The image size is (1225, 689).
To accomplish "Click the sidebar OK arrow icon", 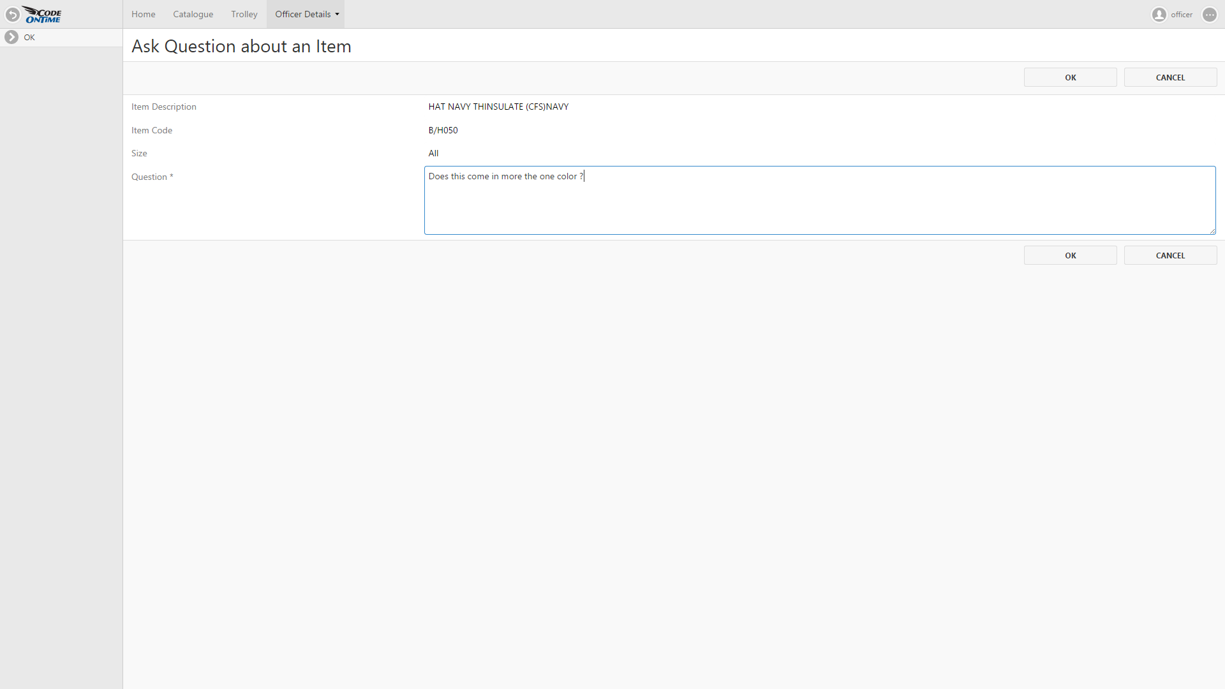I will click(x=11, y=37).
